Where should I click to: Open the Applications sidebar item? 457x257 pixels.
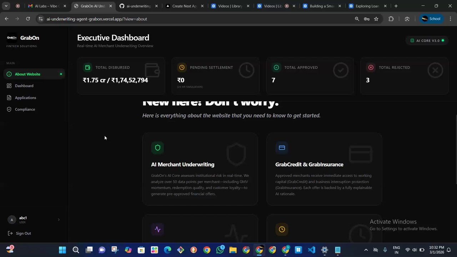pos(34,98)
